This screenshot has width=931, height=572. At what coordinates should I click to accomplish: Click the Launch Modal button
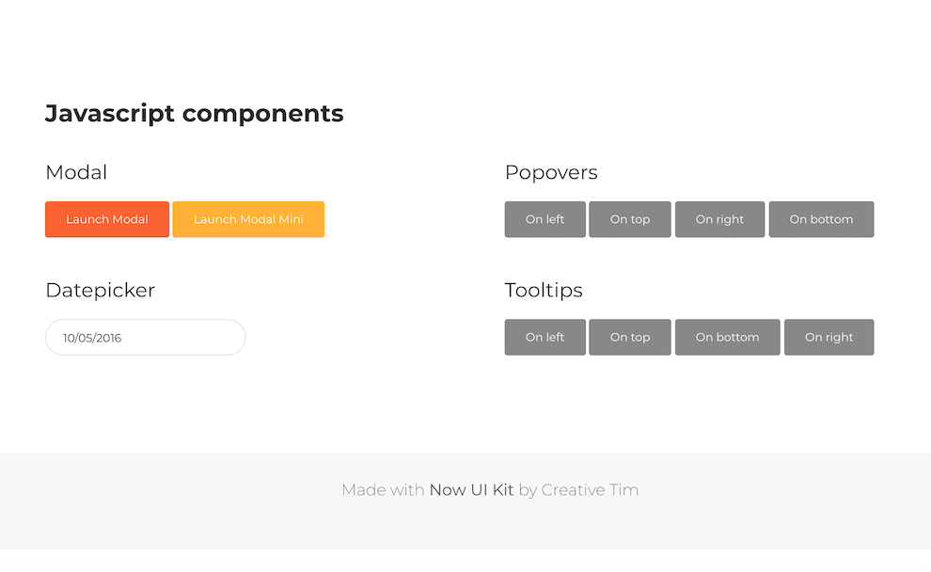coord(106,219)
